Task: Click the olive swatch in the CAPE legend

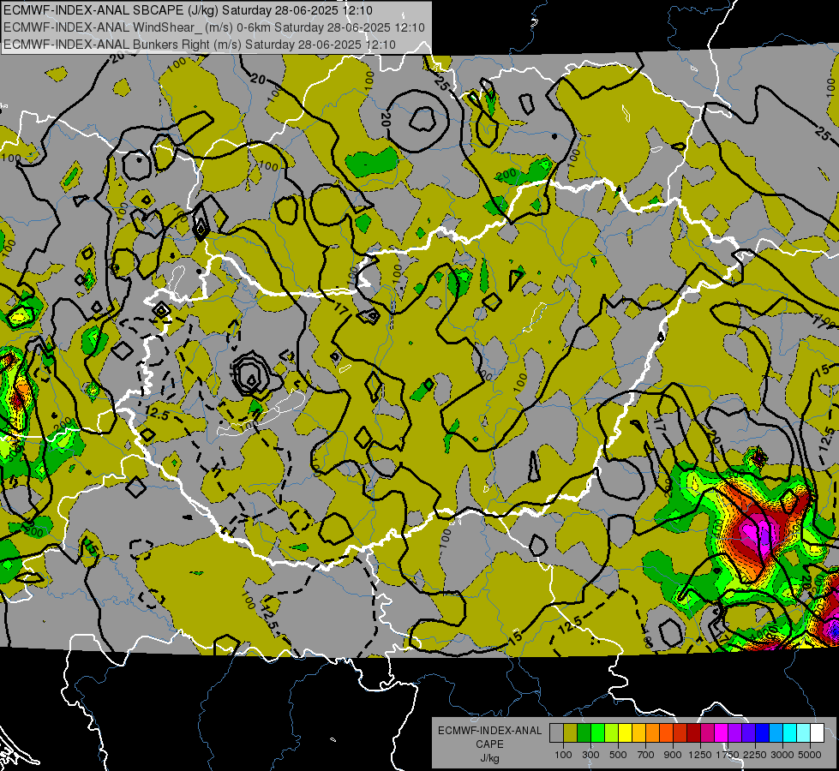Action: coord(571,732)
